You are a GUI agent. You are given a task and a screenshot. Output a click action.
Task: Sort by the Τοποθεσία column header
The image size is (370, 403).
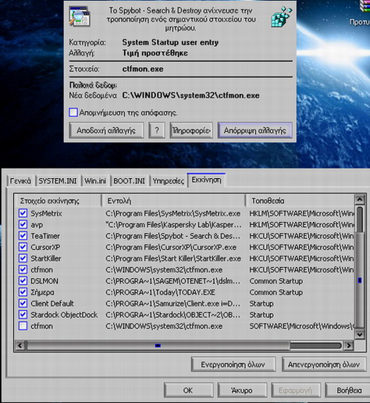click(x=300, y=201)
